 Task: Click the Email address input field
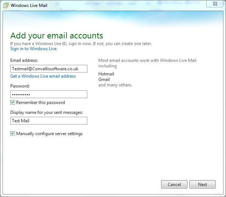(x=49, y=68)
